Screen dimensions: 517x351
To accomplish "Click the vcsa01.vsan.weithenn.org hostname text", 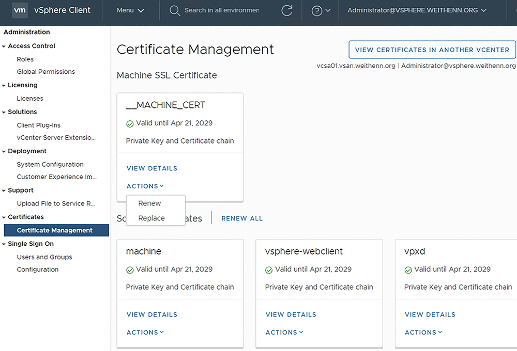I will coord(356,66).
